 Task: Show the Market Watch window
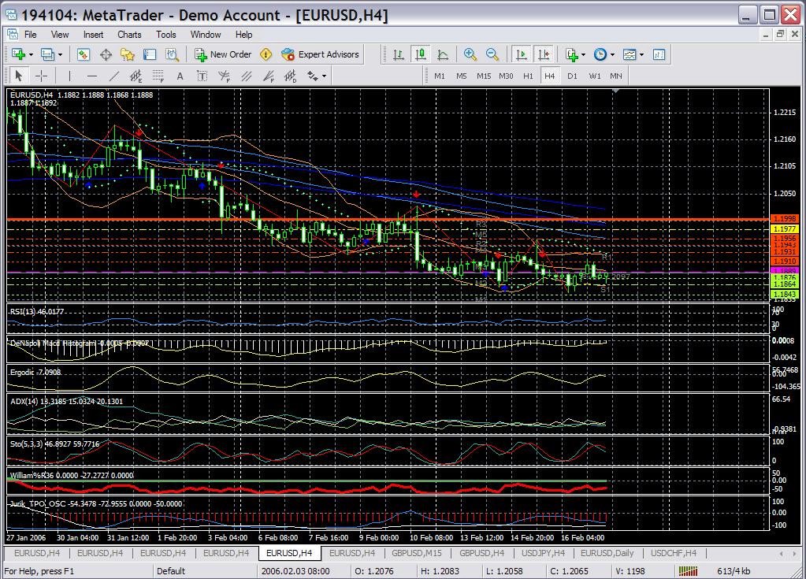point(84,54)
